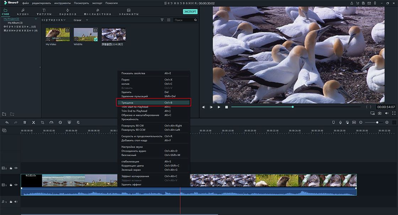The width and height of the screenshot is (398, 215).
Task: Click the search magnifier icon
Action: tap(195, 20)
